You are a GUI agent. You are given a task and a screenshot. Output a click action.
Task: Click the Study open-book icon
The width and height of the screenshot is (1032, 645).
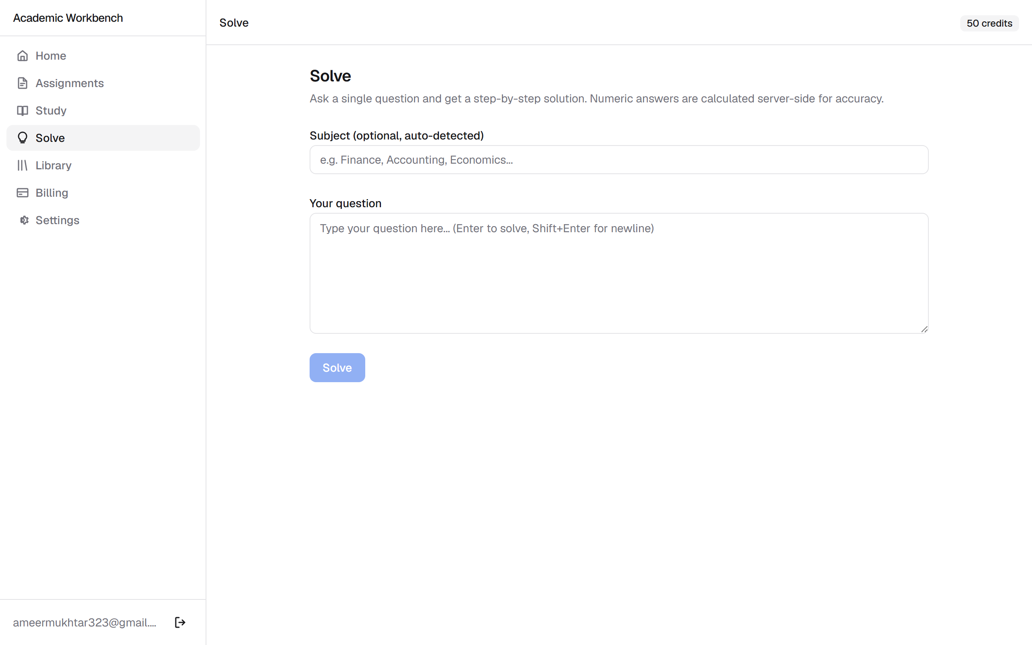click(23, 110)
